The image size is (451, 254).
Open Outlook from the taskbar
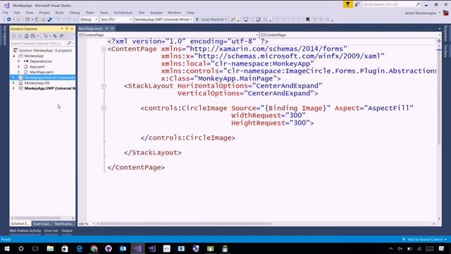123,248
